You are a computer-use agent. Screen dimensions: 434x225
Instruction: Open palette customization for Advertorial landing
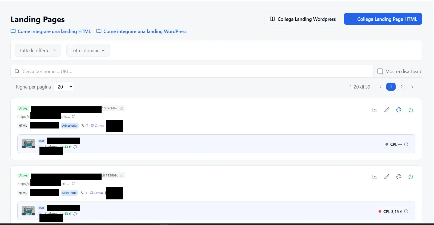pyautogui.click(x=399, y=110)
